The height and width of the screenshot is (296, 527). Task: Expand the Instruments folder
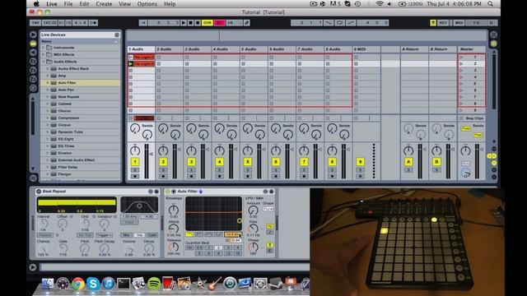click(44, 48)
